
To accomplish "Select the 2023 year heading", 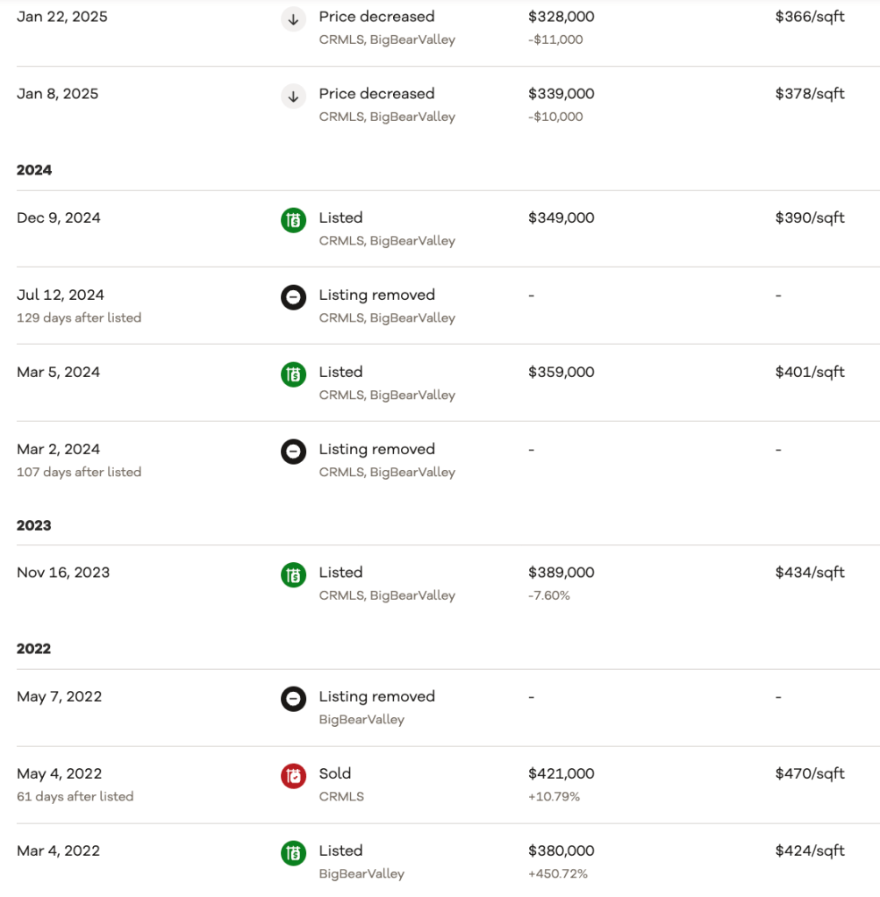I will pos(34,525).
